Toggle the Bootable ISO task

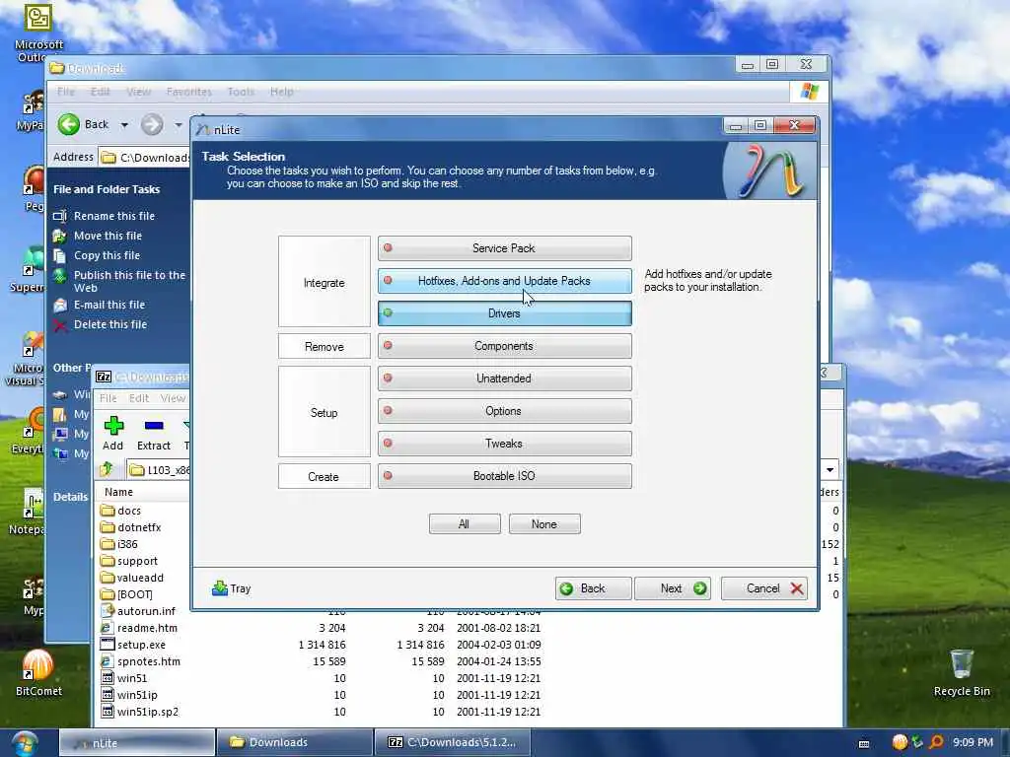pyautogui.click(x=504, y=476)
